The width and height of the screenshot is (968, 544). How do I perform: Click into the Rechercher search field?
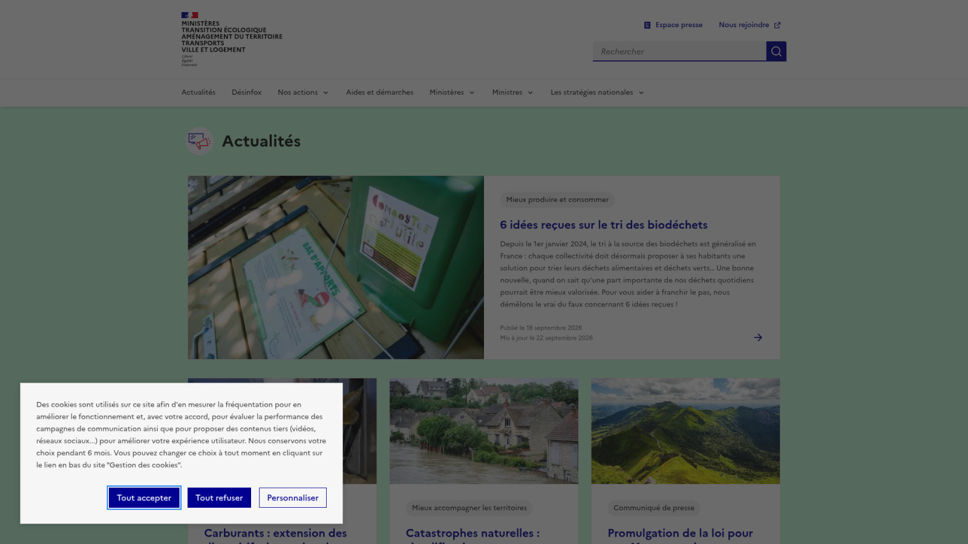point(679,51)
